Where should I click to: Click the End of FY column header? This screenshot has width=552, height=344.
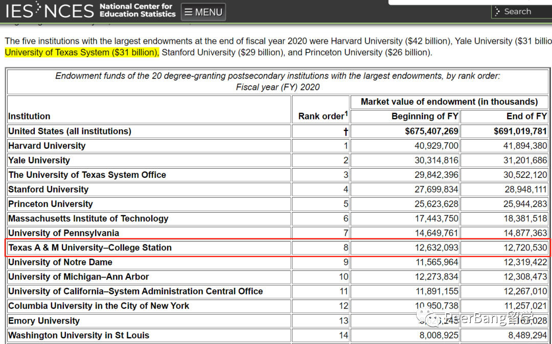click(x=526, y=116)
